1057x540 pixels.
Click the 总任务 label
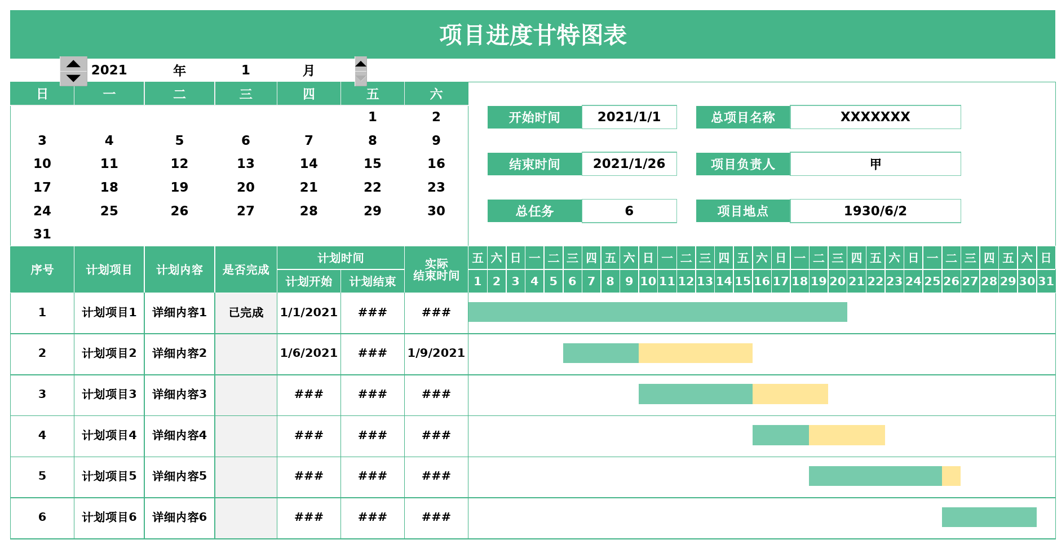[x=534, y=211]
